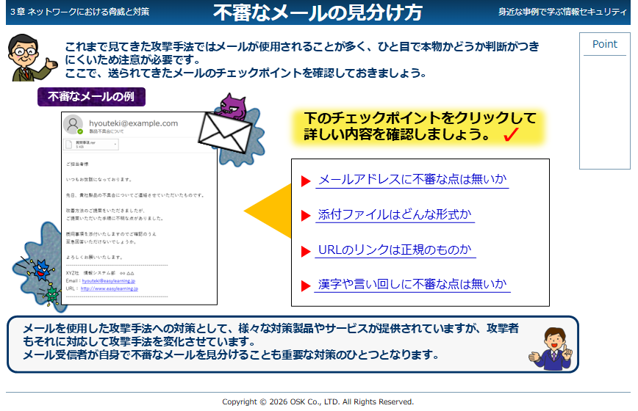Click the glasses-wearing teacher character at top-left
The image size is (638, 411).
pyautogui.click(x=29, y=57)
